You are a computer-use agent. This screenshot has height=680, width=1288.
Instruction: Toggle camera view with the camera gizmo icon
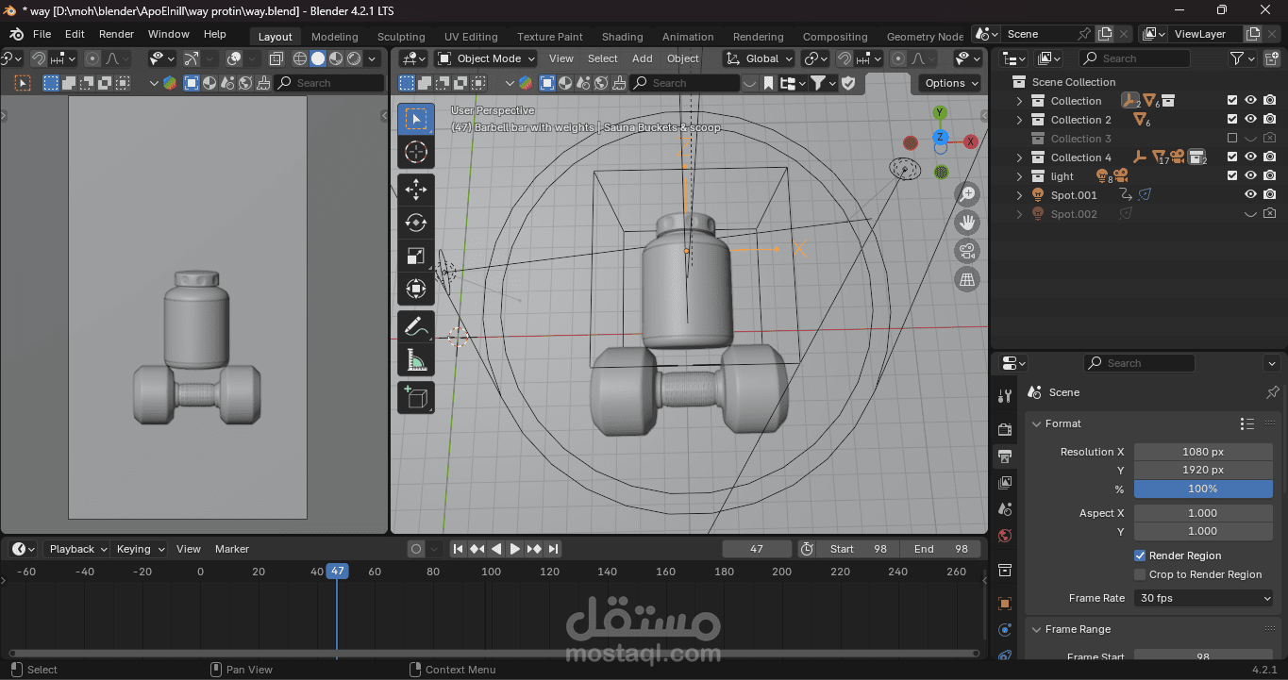click(x=967, y=251)
